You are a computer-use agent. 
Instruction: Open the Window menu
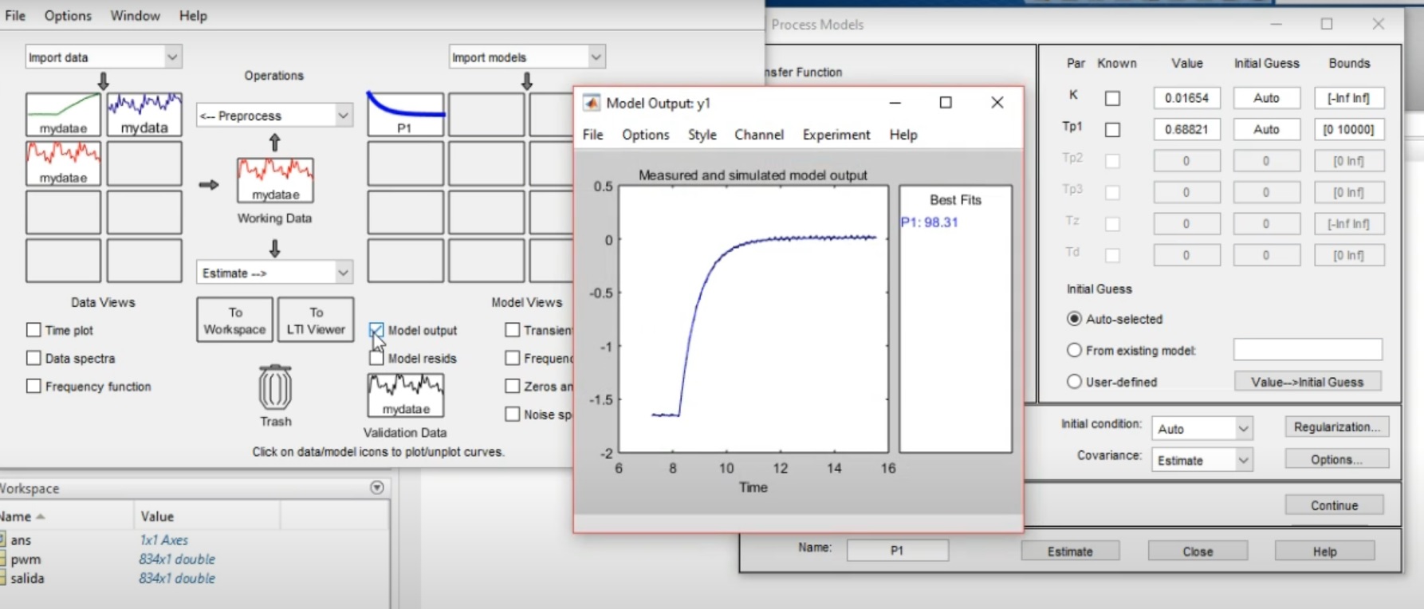click(135, 16)
